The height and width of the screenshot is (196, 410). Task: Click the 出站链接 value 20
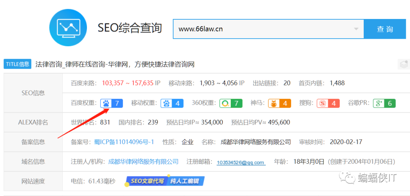287,83
